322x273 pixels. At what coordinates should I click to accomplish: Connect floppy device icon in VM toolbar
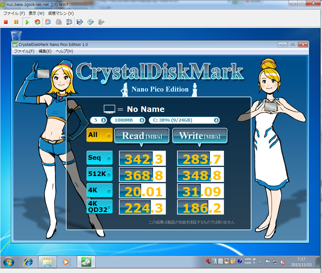click(x=80, y=22)
